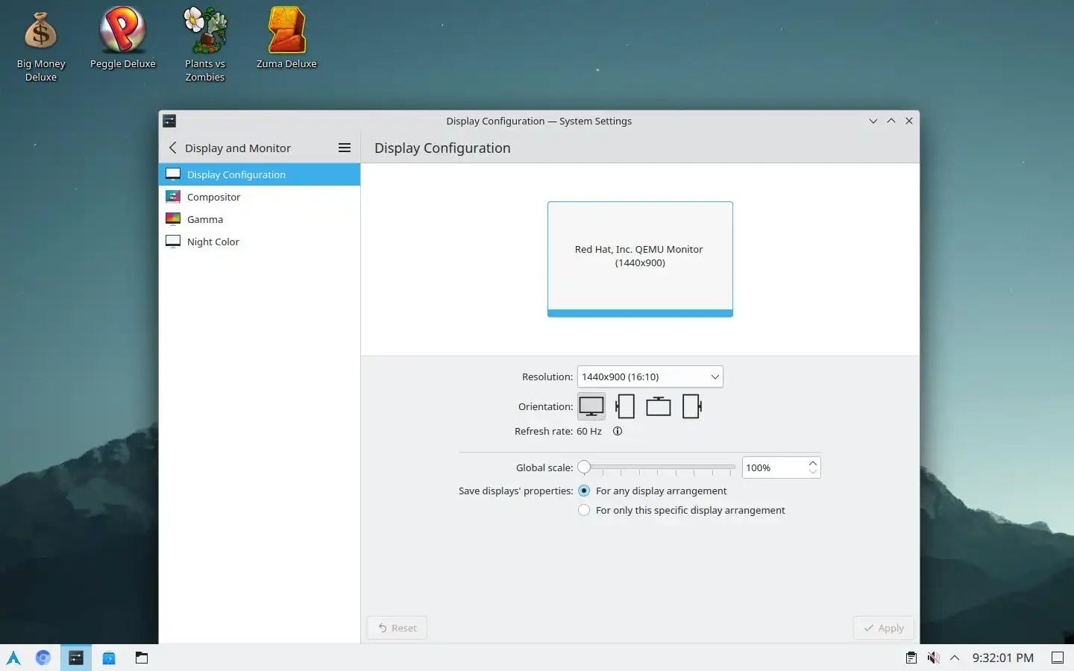Open the Arch application launcher
Screen dimensions: 1074x671
(13, 658)
